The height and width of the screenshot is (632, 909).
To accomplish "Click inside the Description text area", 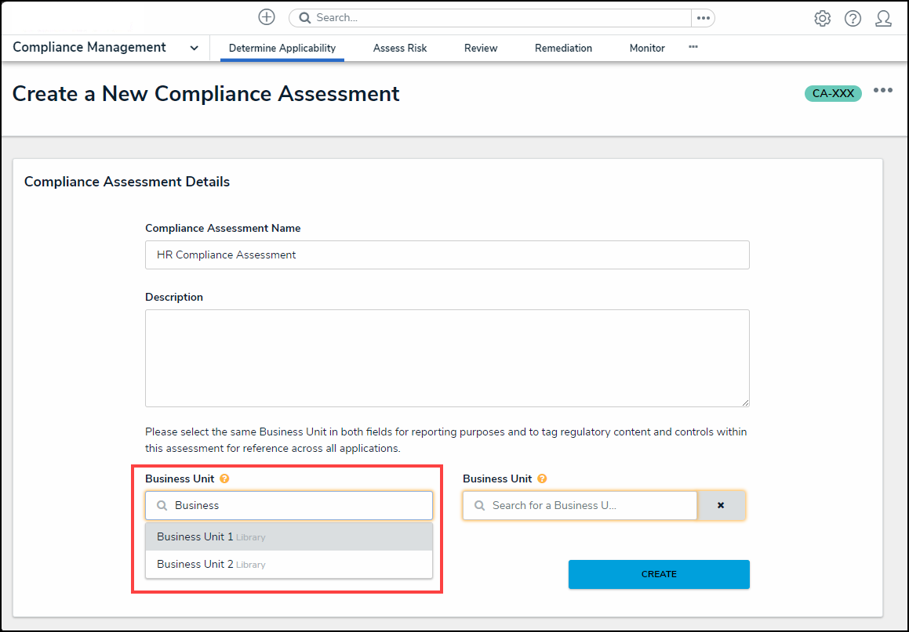I will pyautogui.click(x=447, y=358).
